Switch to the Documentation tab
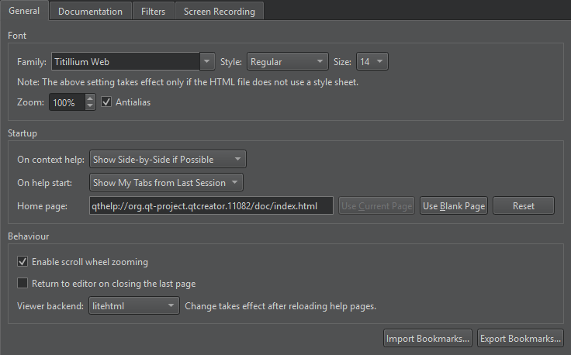This screenshot has height=355, width=571. tap(90, 12)
